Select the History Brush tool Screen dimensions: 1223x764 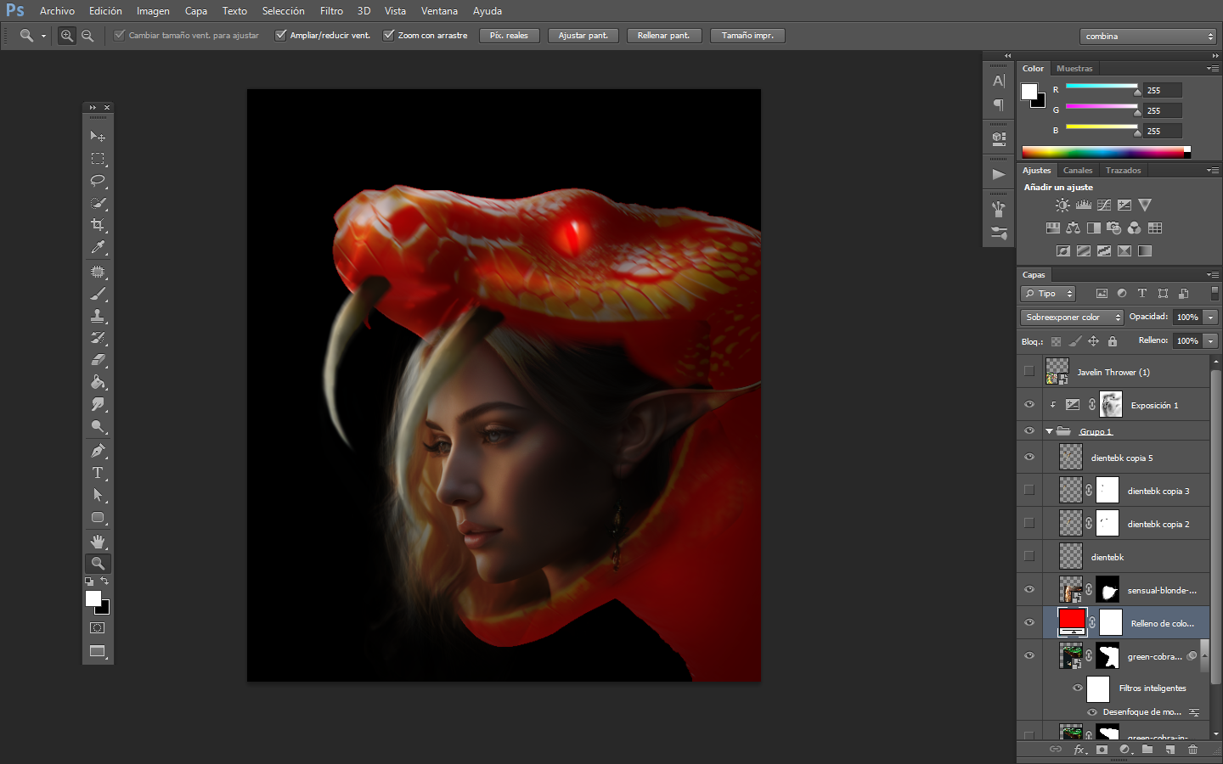point(98,338)
